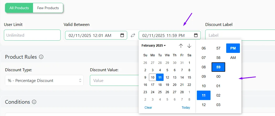Screen dimensions: 275x116
Task: Expand the February 2025 month selector
Action: click(154, 46)
